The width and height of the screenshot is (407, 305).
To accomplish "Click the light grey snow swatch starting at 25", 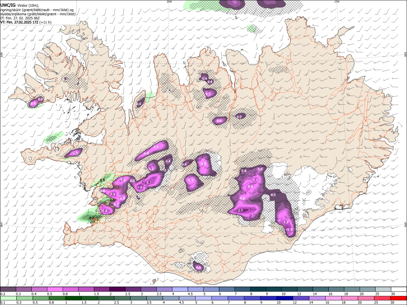I will point(383,289).
